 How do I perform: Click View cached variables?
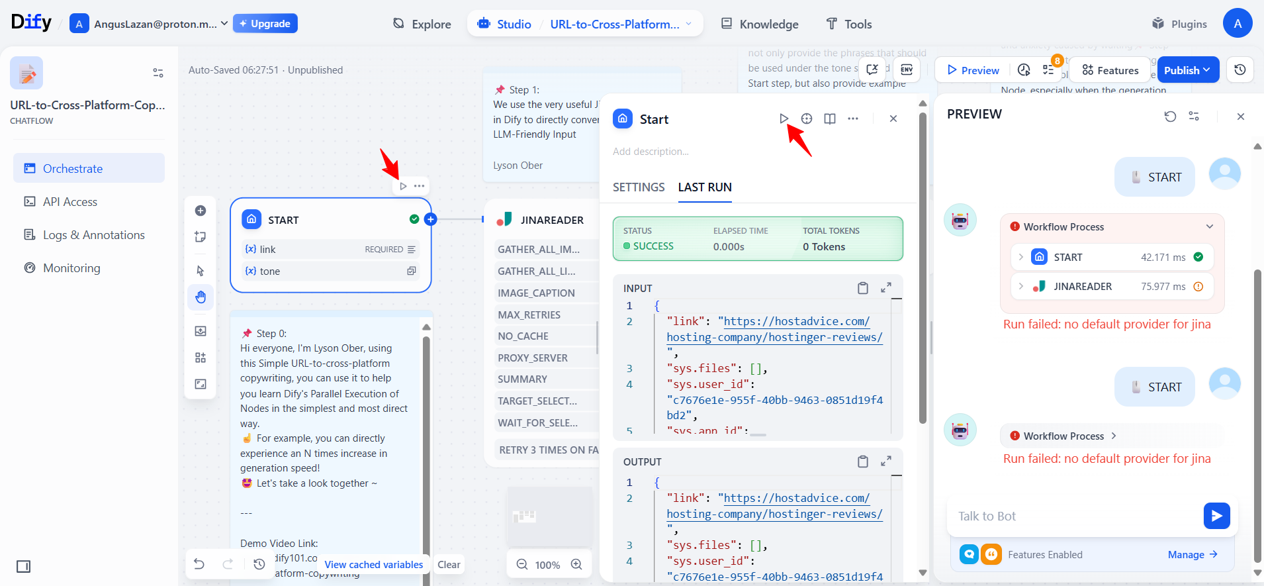373,565
